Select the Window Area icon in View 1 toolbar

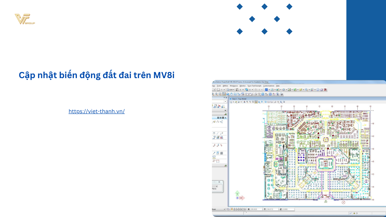click(x=252, y=102)
